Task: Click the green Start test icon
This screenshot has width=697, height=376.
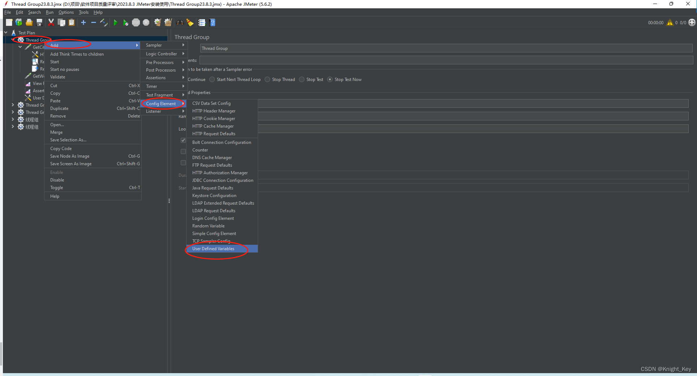Action: 115,22
